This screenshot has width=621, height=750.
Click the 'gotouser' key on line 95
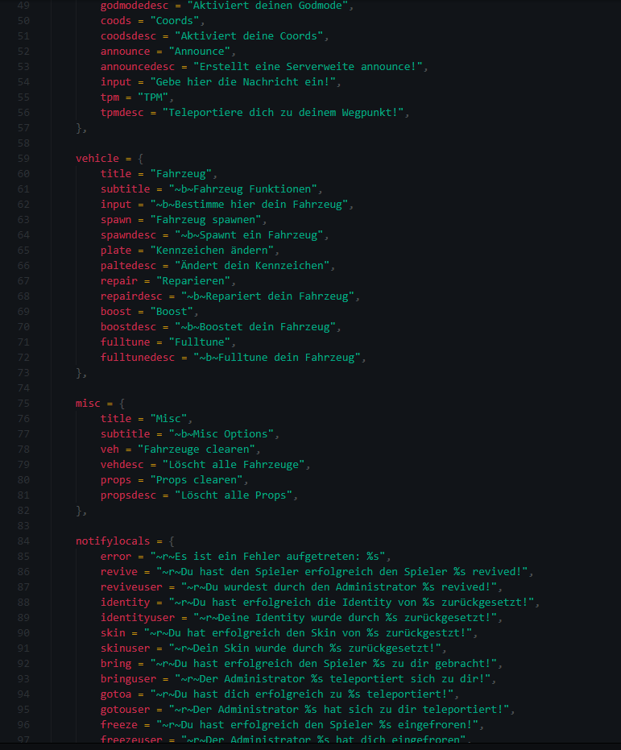[x=126, y=710]
